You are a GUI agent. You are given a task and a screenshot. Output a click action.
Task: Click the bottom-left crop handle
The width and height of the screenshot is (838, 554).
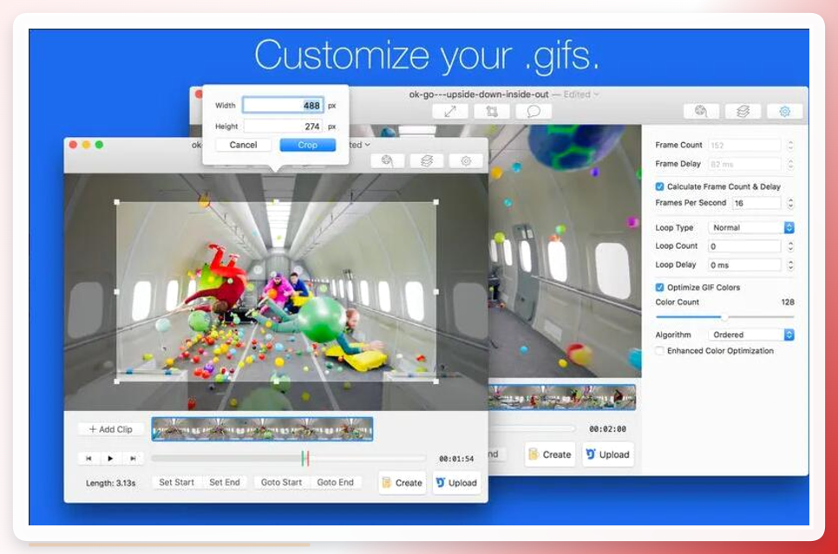117,381
